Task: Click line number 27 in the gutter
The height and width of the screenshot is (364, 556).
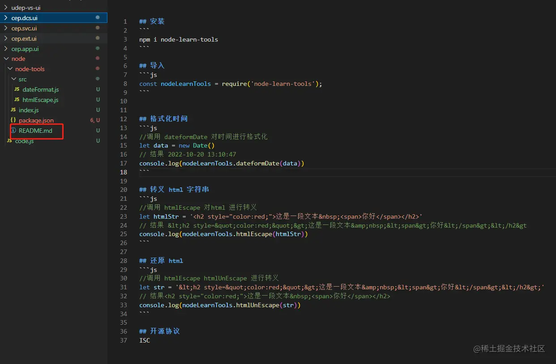Action: [x=124, y=252]
